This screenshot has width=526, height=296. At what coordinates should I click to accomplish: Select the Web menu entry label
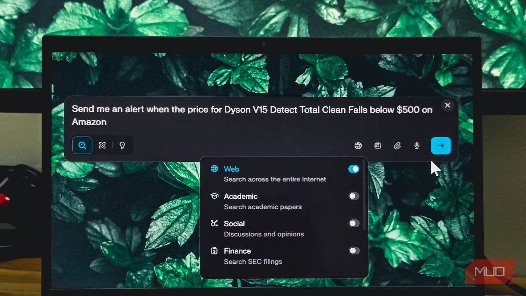coord(231,169)
